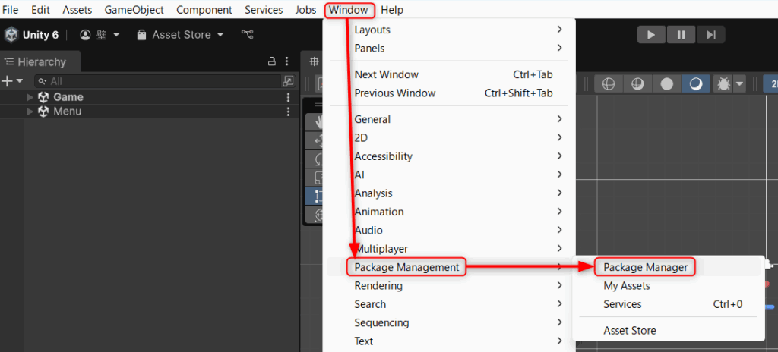Open the Help menu
The width and height of the screenshot is (778, 352).
392,9
